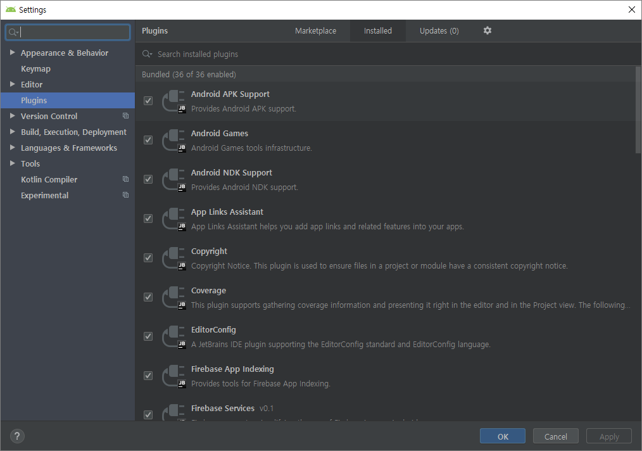The image size is (642, 451).
Task: Select the App Links Assistant title
Action: 227,212
